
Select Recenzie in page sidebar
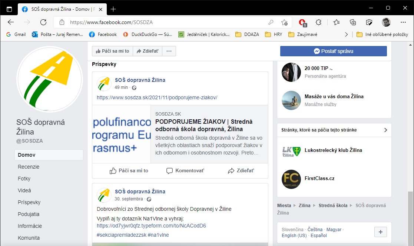coord(29,167)
